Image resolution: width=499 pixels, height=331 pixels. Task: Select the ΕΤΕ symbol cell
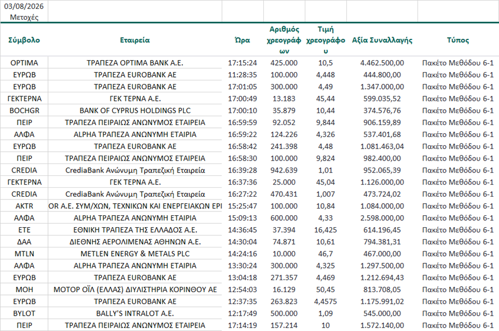coord(24,230)
